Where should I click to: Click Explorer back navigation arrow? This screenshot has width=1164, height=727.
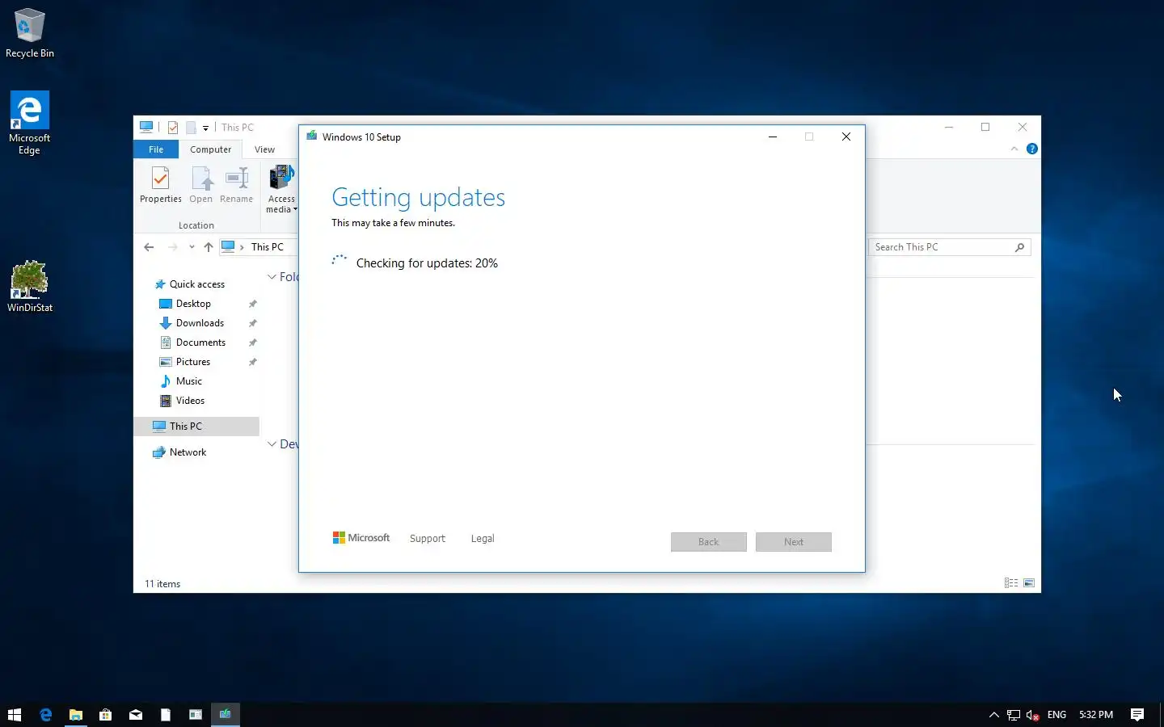pos(149,247)
